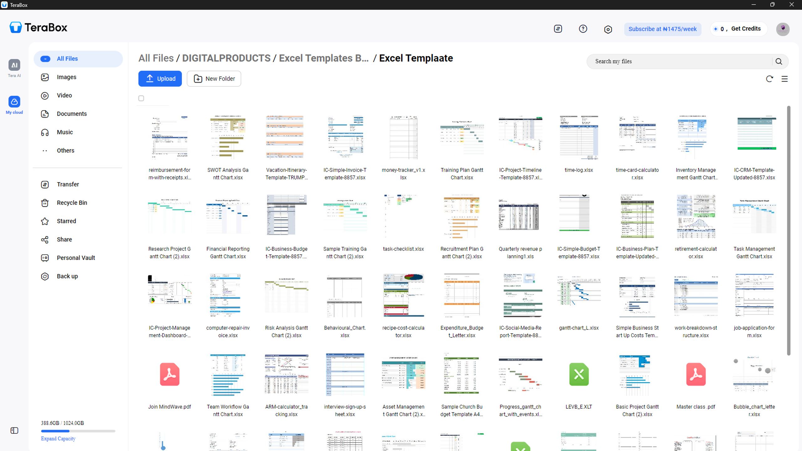Click the Upload button

tap(160, 79)
